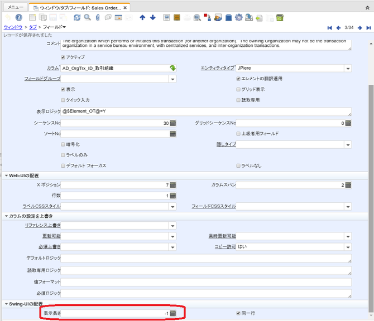Click the green arrow beside カラム field
374x321 pixels.
pyautogui.click(x=172, y=68)
